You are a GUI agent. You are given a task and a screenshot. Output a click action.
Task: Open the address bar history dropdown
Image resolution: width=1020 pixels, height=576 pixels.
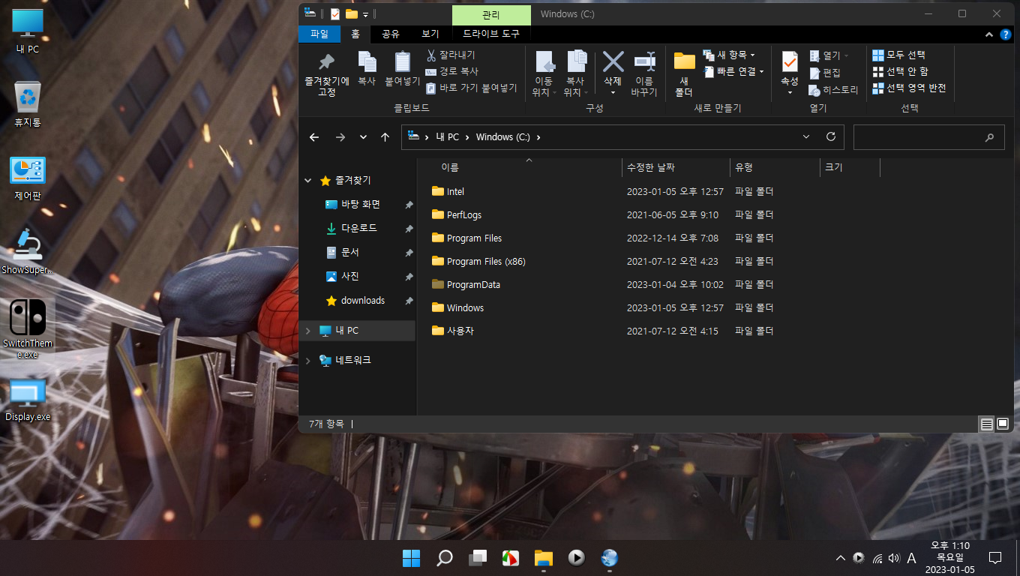(x=806, y=137)
